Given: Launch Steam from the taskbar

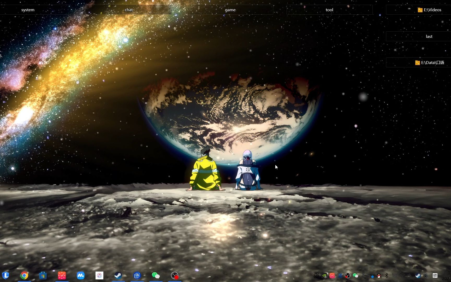Looking at the screenshot, I should click(x=118, y=275).
